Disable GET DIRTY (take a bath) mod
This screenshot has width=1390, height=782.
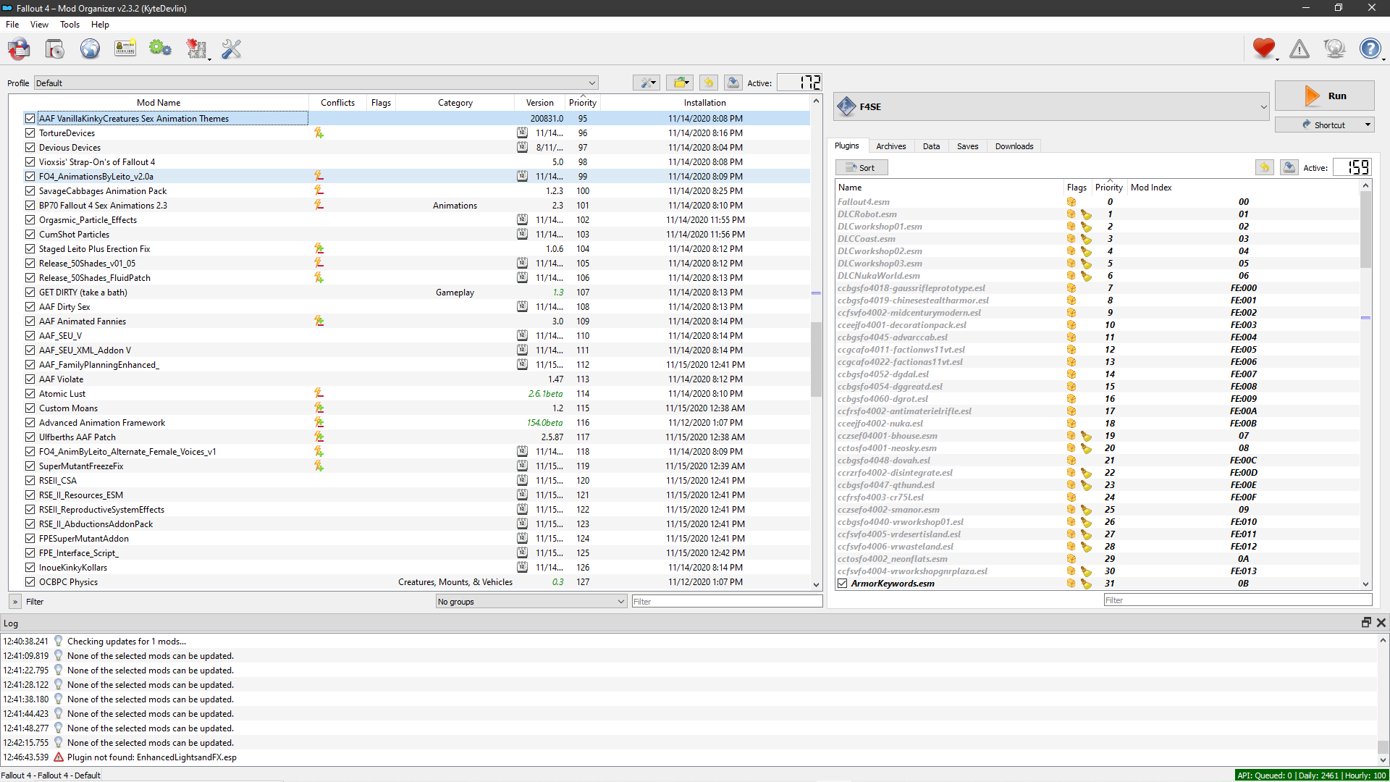point(30,293)
